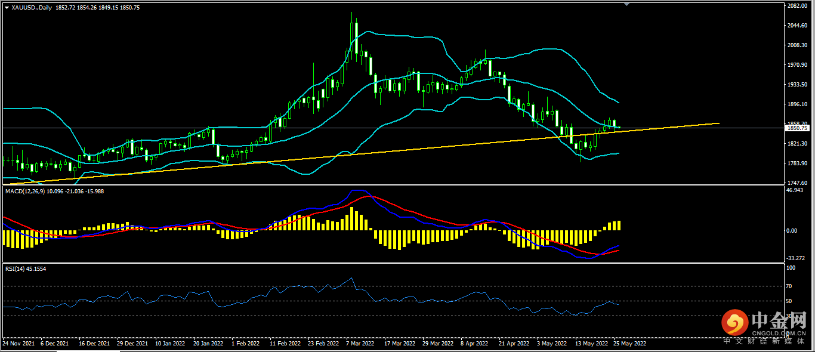This screenshot has width=815, height=352.
Task: Click the 2082.00 price on the scale
Action: [797, 6]
